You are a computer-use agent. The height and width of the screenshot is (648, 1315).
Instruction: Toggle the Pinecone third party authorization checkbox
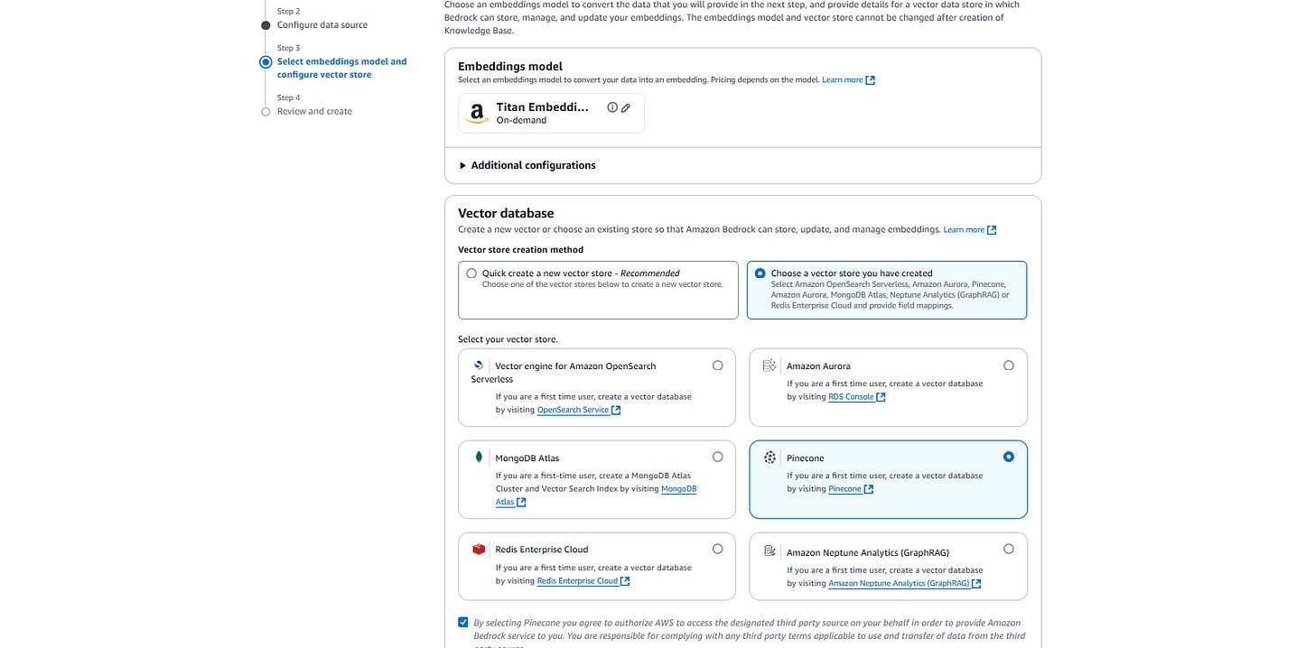(x=463, y=622)
